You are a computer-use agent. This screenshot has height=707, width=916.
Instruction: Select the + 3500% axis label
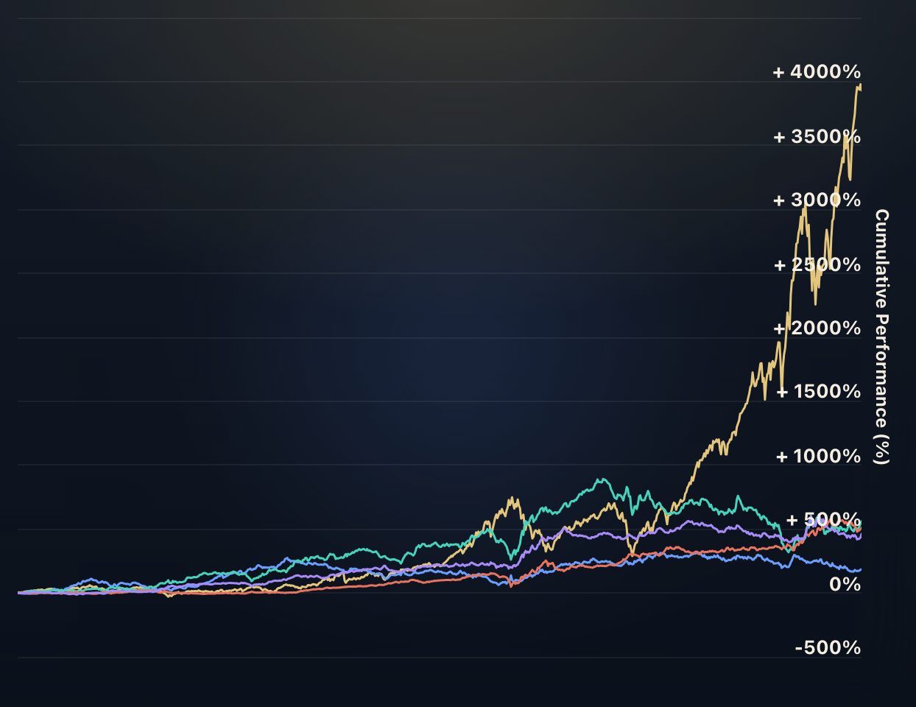[816, 137]
